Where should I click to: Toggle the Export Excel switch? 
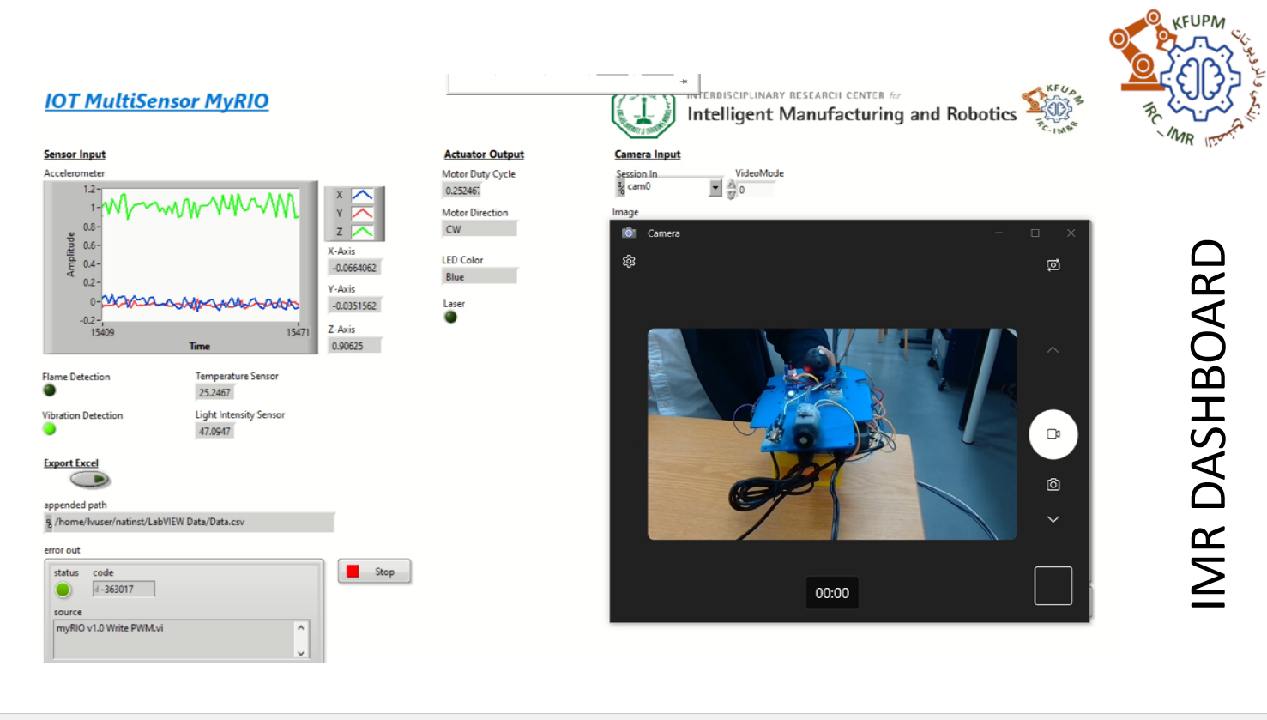(90, 480)
